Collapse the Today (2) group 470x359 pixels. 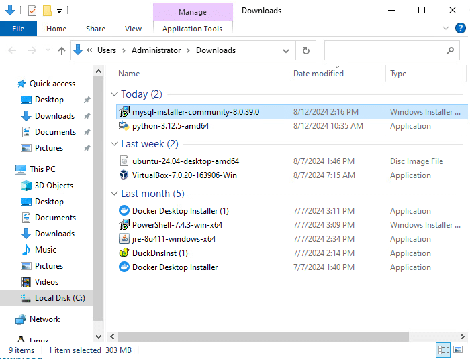(x=114, y=94)
